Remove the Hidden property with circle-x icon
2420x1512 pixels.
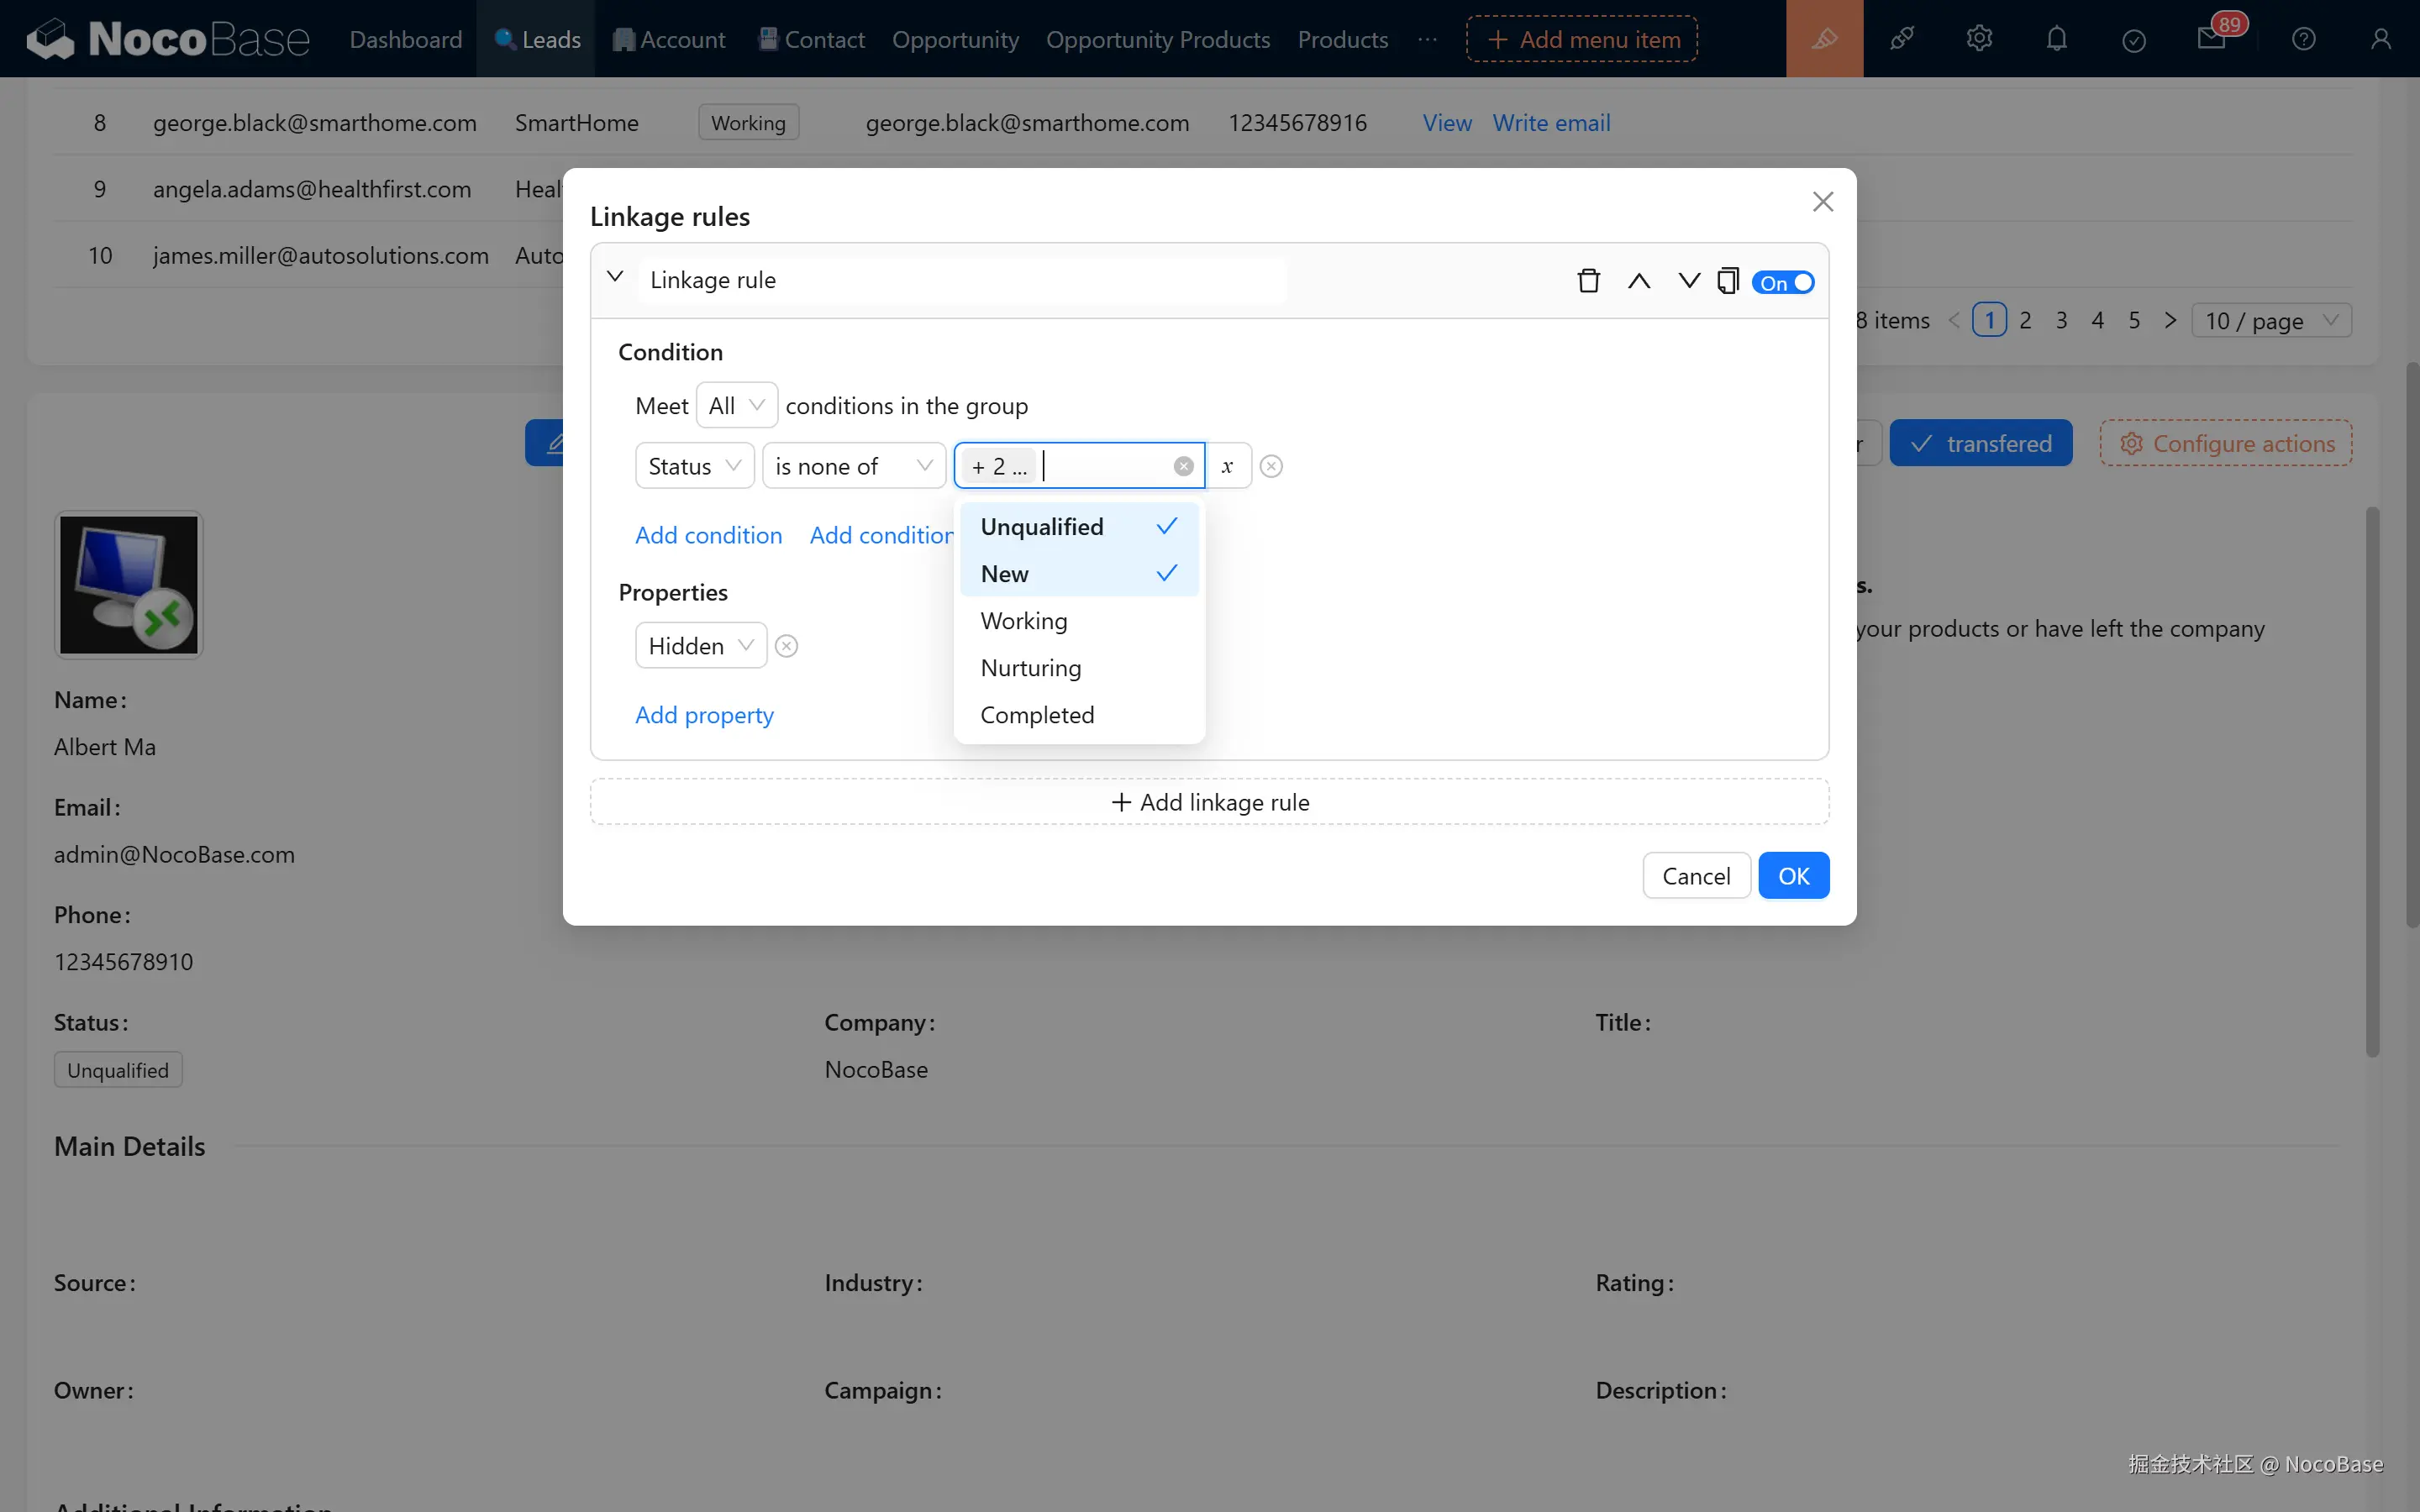787,646
